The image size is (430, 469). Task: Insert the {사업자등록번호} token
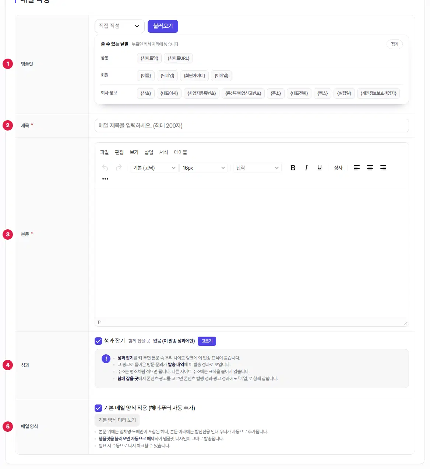point(202,93)
